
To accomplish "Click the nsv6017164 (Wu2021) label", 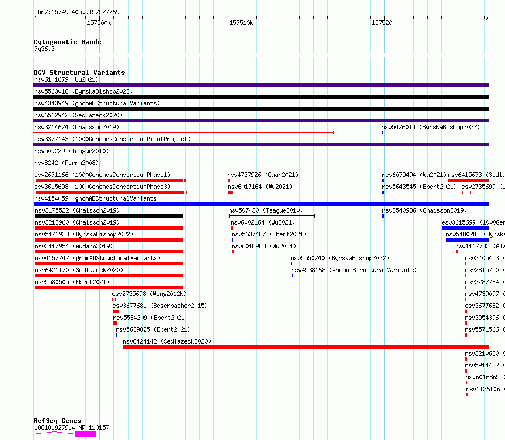I will click(x=260, y=187).
